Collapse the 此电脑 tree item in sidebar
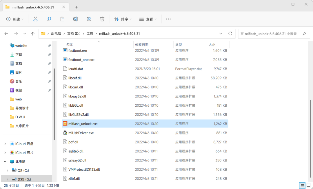This screenshot has width=313, height=189. point(5,161)
